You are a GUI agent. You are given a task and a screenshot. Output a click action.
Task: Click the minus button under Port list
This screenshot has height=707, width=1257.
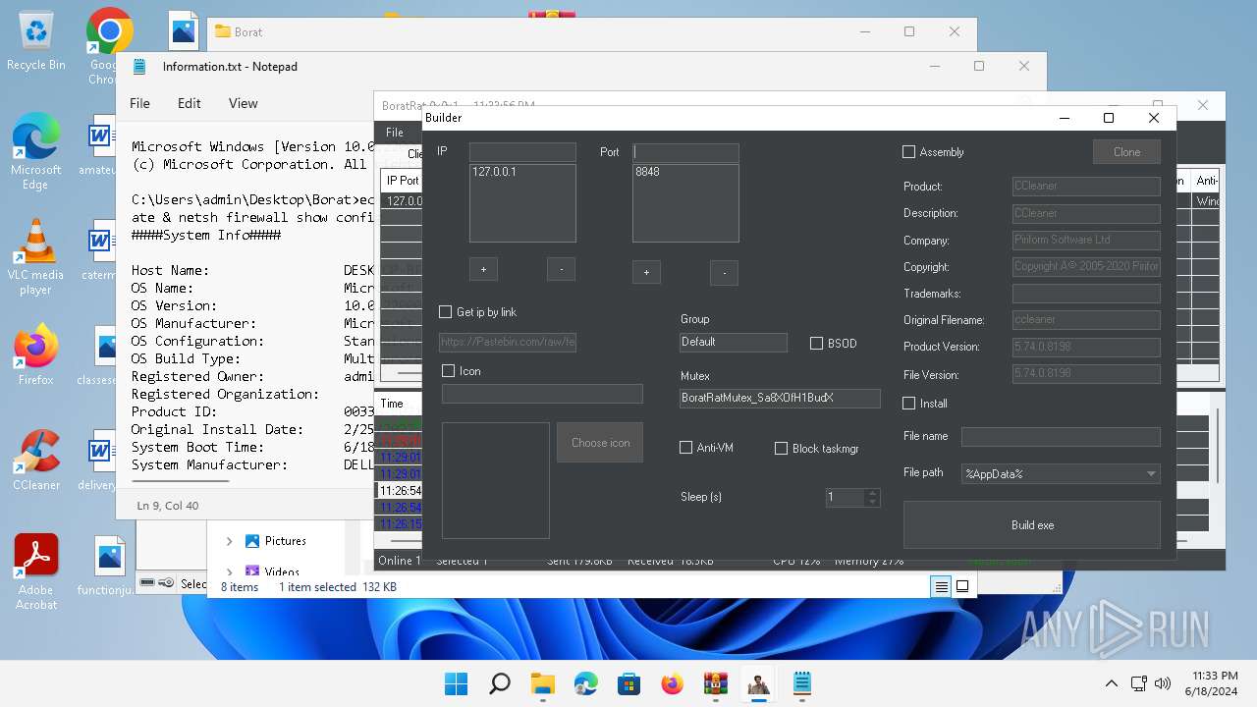click(x=724, y=273)
